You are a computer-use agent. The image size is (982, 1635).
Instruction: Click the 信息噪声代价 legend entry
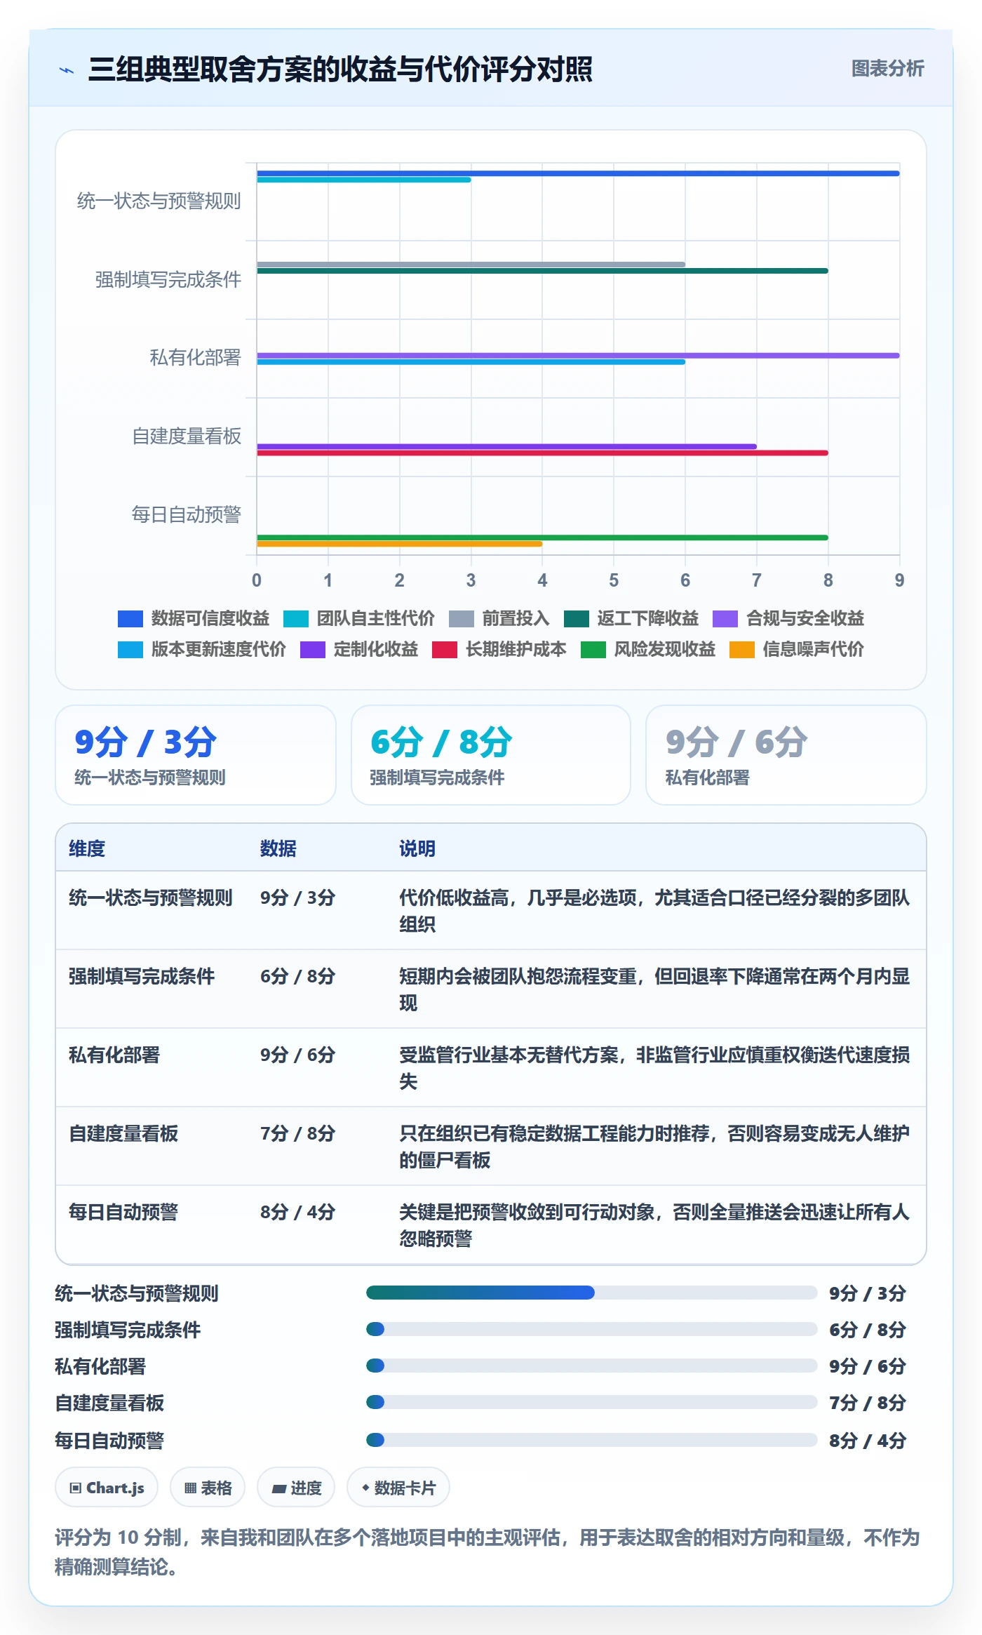point(797,649)
